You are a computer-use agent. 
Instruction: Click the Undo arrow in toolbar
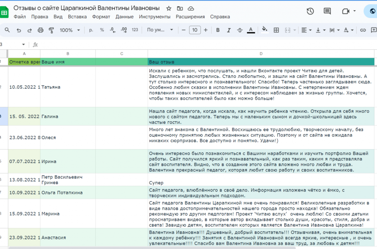[x=19, y=30]
